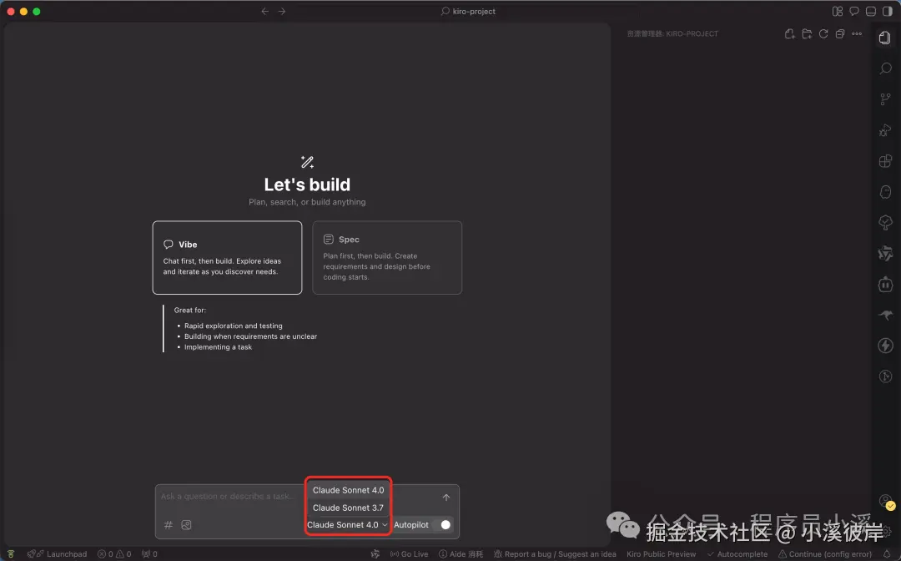Click the lightning bolt circle icon
Screen dimensions: 901x561
point(885,346)
